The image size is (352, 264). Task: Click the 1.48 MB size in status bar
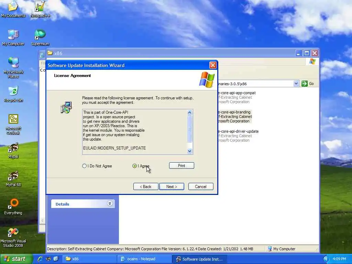[246, 249]
